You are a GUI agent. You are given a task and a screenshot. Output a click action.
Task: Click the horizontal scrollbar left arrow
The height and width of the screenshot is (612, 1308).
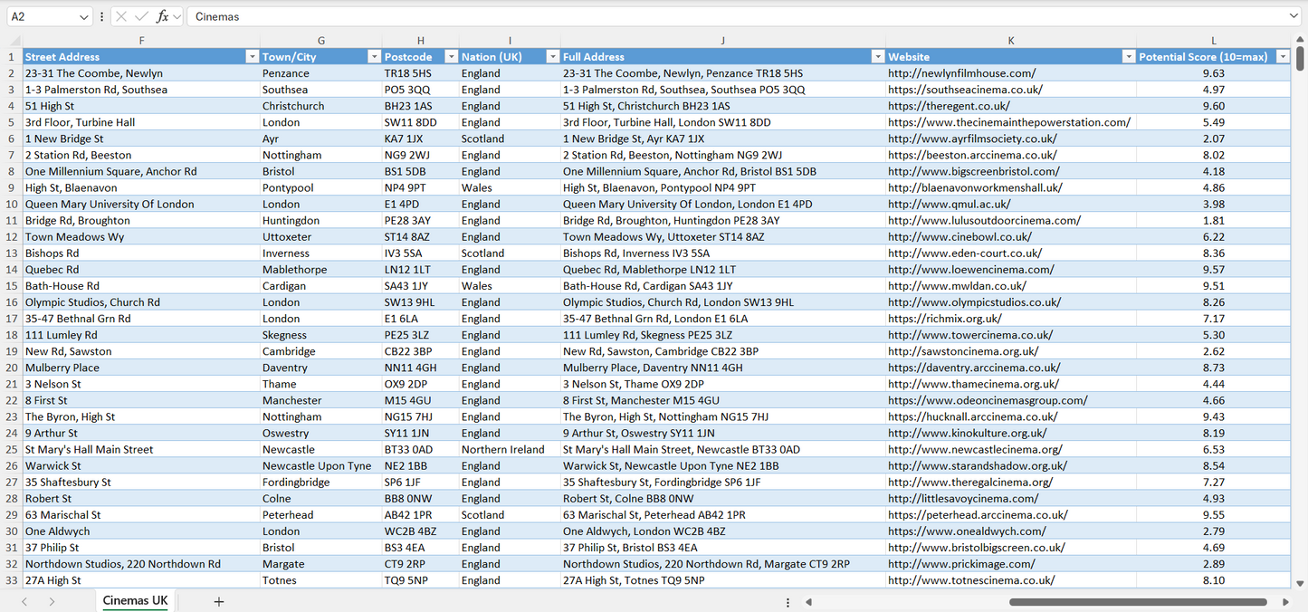pyautogui.click(x=808, y=600)
